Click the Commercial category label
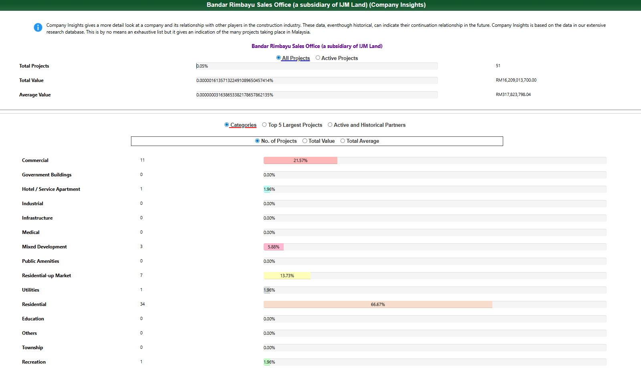The width and height of the screenshot is (641, 368). [35, 160]
